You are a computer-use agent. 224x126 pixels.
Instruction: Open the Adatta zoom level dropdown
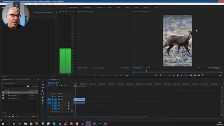[150, 68]
